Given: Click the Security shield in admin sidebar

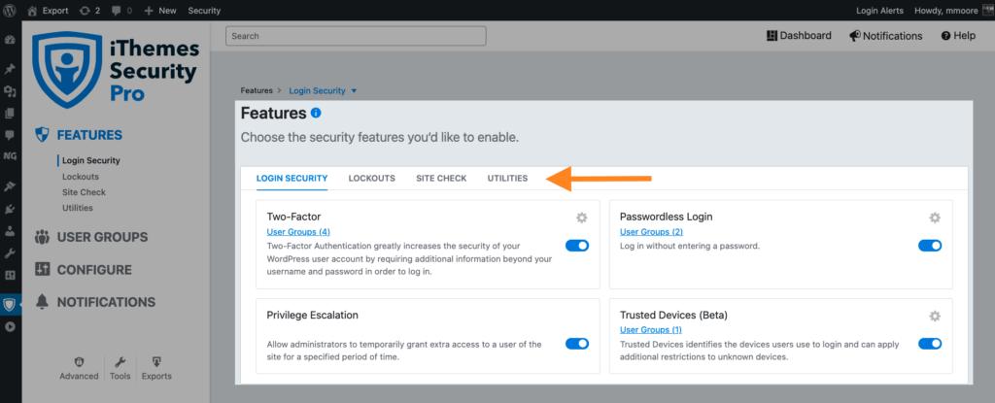Looking at the screenshot, I should click(x=10, y=305).
